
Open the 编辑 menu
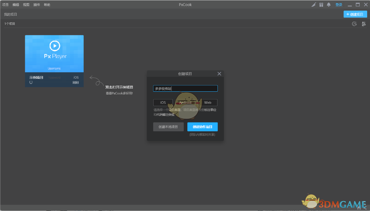click(16, 5)
